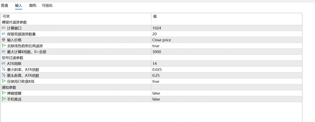Select the 箭头距离，ATR倍数 parameter name

point(23,75)
